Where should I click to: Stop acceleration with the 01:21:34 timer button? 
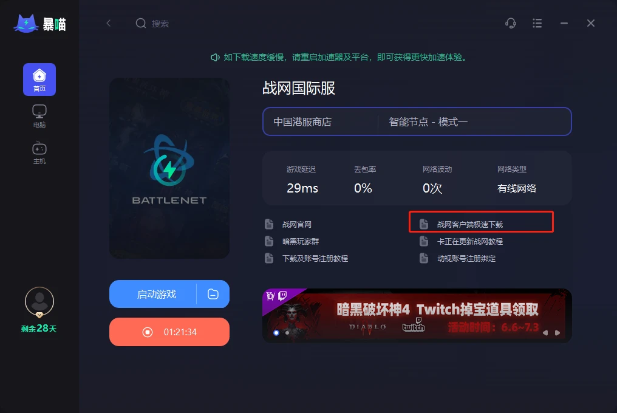pyautogui.click(x=169, y=332)
